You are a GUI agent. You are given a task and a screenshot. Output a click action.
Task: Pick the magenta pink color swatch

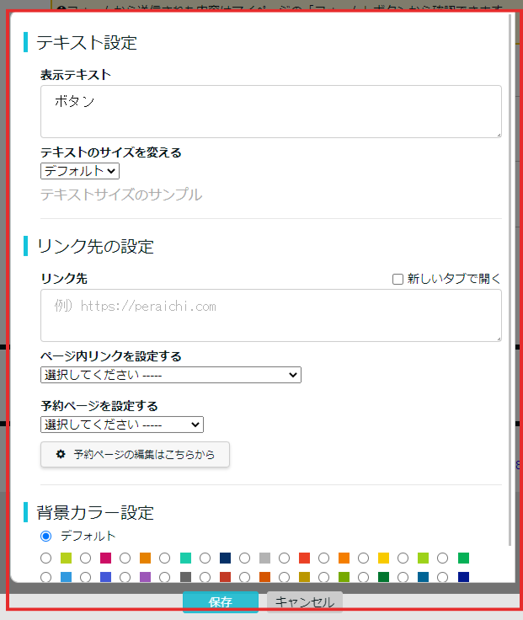click(x=105, y=558)
